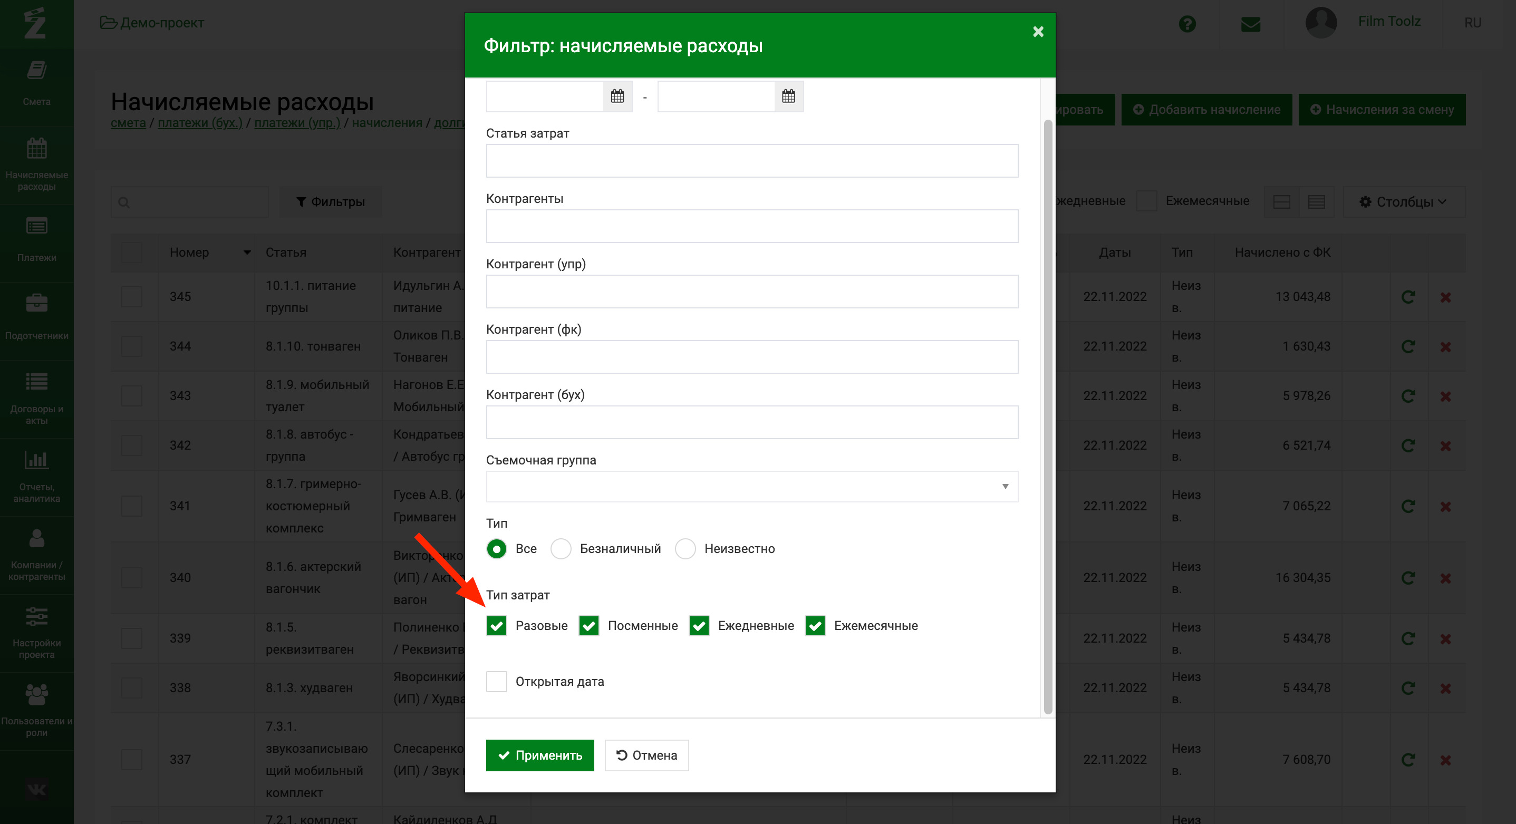Click in the Контрагент (бух) field
Viewport: 1516px width, 824px height.
click(x=752, y=422)
